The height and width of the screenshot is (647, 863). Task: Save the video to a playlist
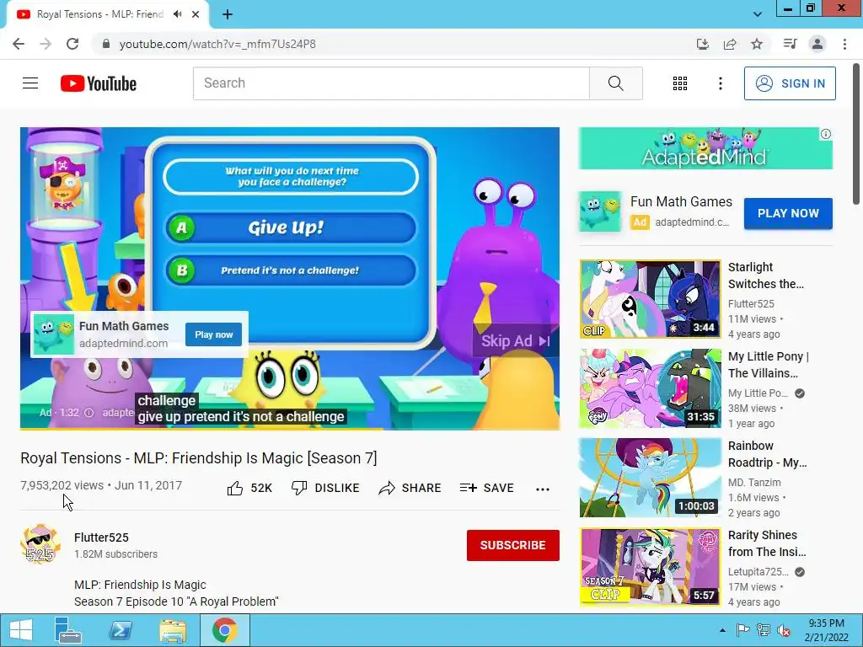tap(487, 488)
